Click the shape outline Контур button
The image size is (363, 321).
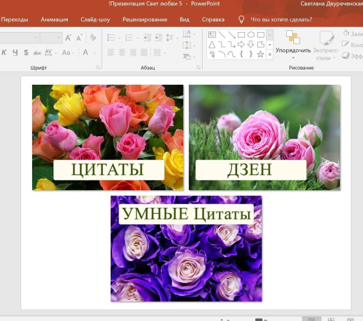tap(353, 45)
